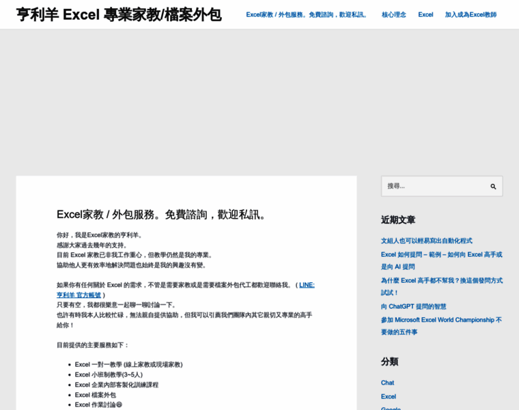Go to the 核心理念 menu item
Viewport: 519px width, 410px height.
[x=393, y=14]
